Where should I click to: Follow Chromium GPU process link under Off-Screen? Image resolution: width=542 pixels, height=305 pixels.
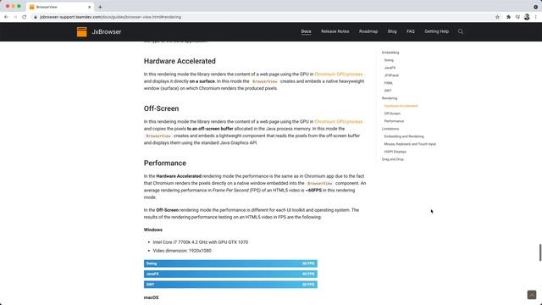click(339, 121)
